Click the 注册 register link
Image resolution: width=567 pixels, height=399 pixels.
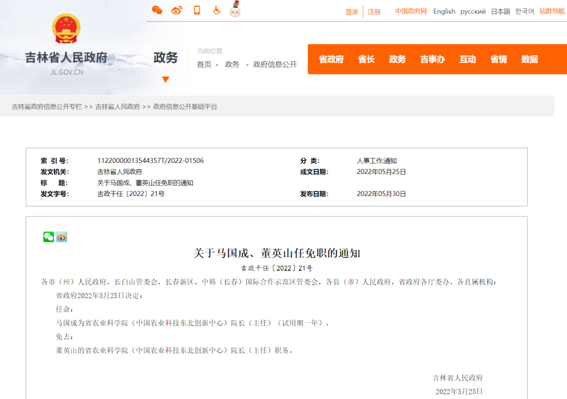pos(374,12)
